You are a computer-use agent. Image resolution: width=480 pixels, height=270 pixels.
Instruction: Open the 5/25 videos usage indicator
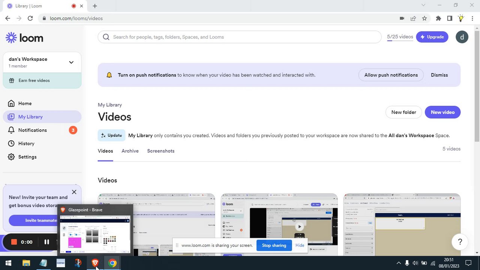click(400, 37)
